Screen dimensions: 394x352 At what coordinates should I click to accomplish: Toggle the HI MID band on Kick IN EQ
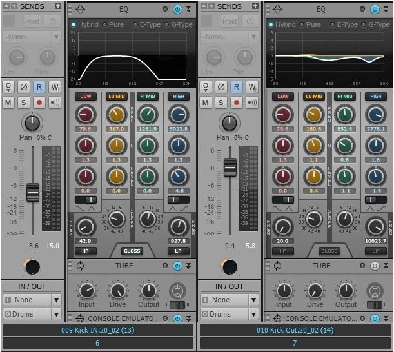pyautogui.click(x=148, y=97)
